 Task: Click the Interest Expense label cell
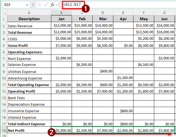(29, 117)
